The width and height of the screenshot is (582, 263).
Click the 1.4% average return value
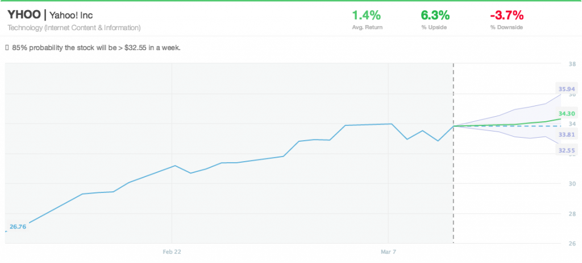point(366,15)
